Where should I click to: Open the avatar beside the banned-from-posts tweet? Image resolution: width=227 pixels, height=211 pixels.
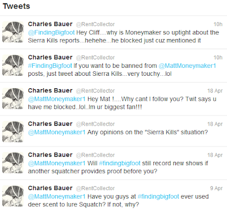(x=13, y=65)
